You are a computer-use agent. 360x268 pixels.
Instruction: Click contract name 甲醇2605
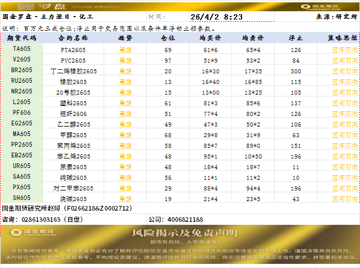[73, 135]
